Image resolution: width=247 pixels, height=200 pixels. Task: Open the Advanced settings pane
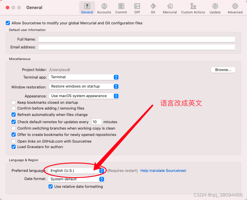(x=235, y=8)
